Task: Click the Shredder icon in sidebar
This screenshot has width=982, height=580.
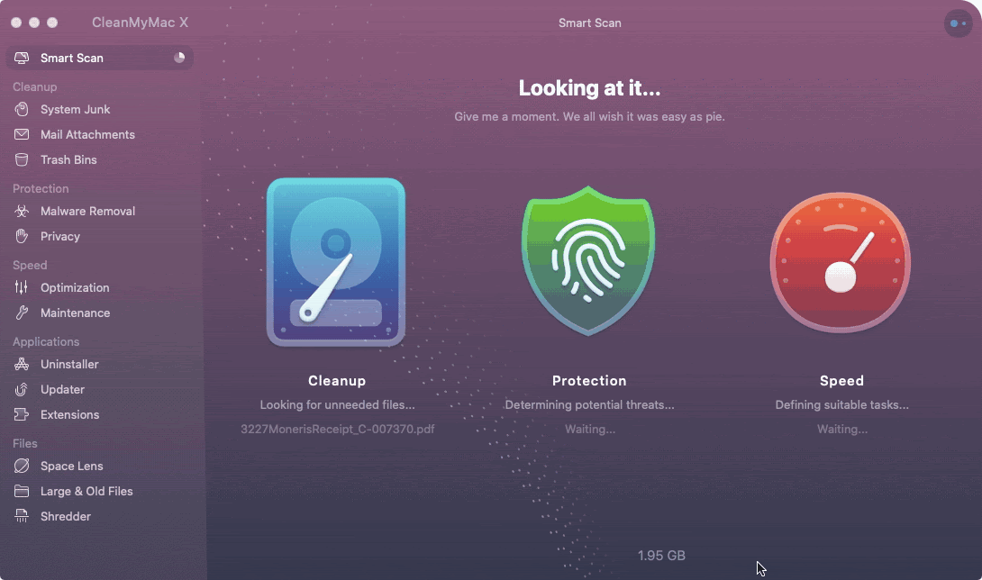Action: click(x=22, y=516)
